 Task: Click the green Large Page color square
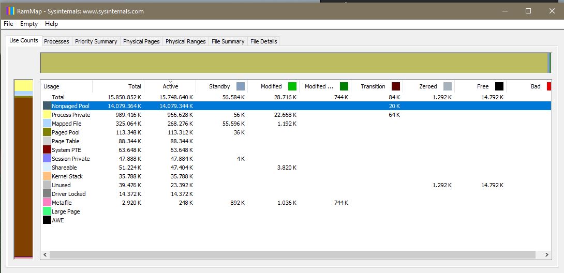coord(47,211)
